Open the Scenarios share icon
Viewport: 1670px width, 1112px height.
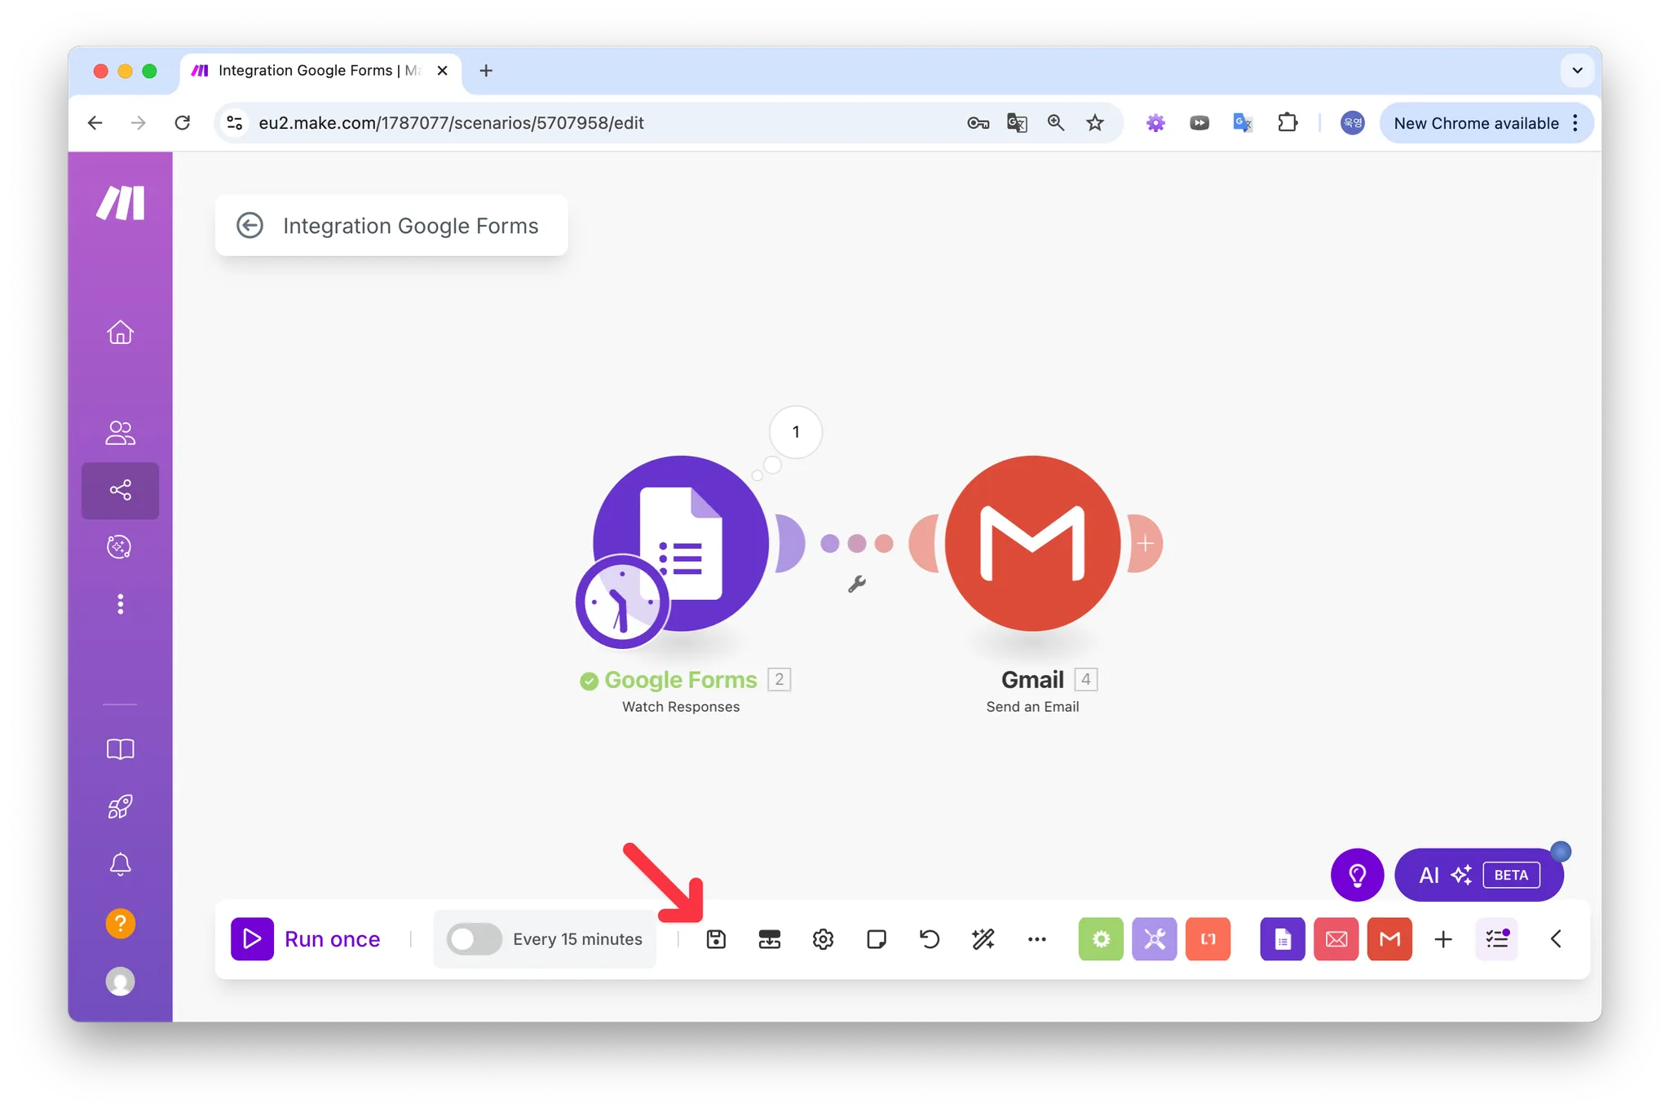click(121, 490)
